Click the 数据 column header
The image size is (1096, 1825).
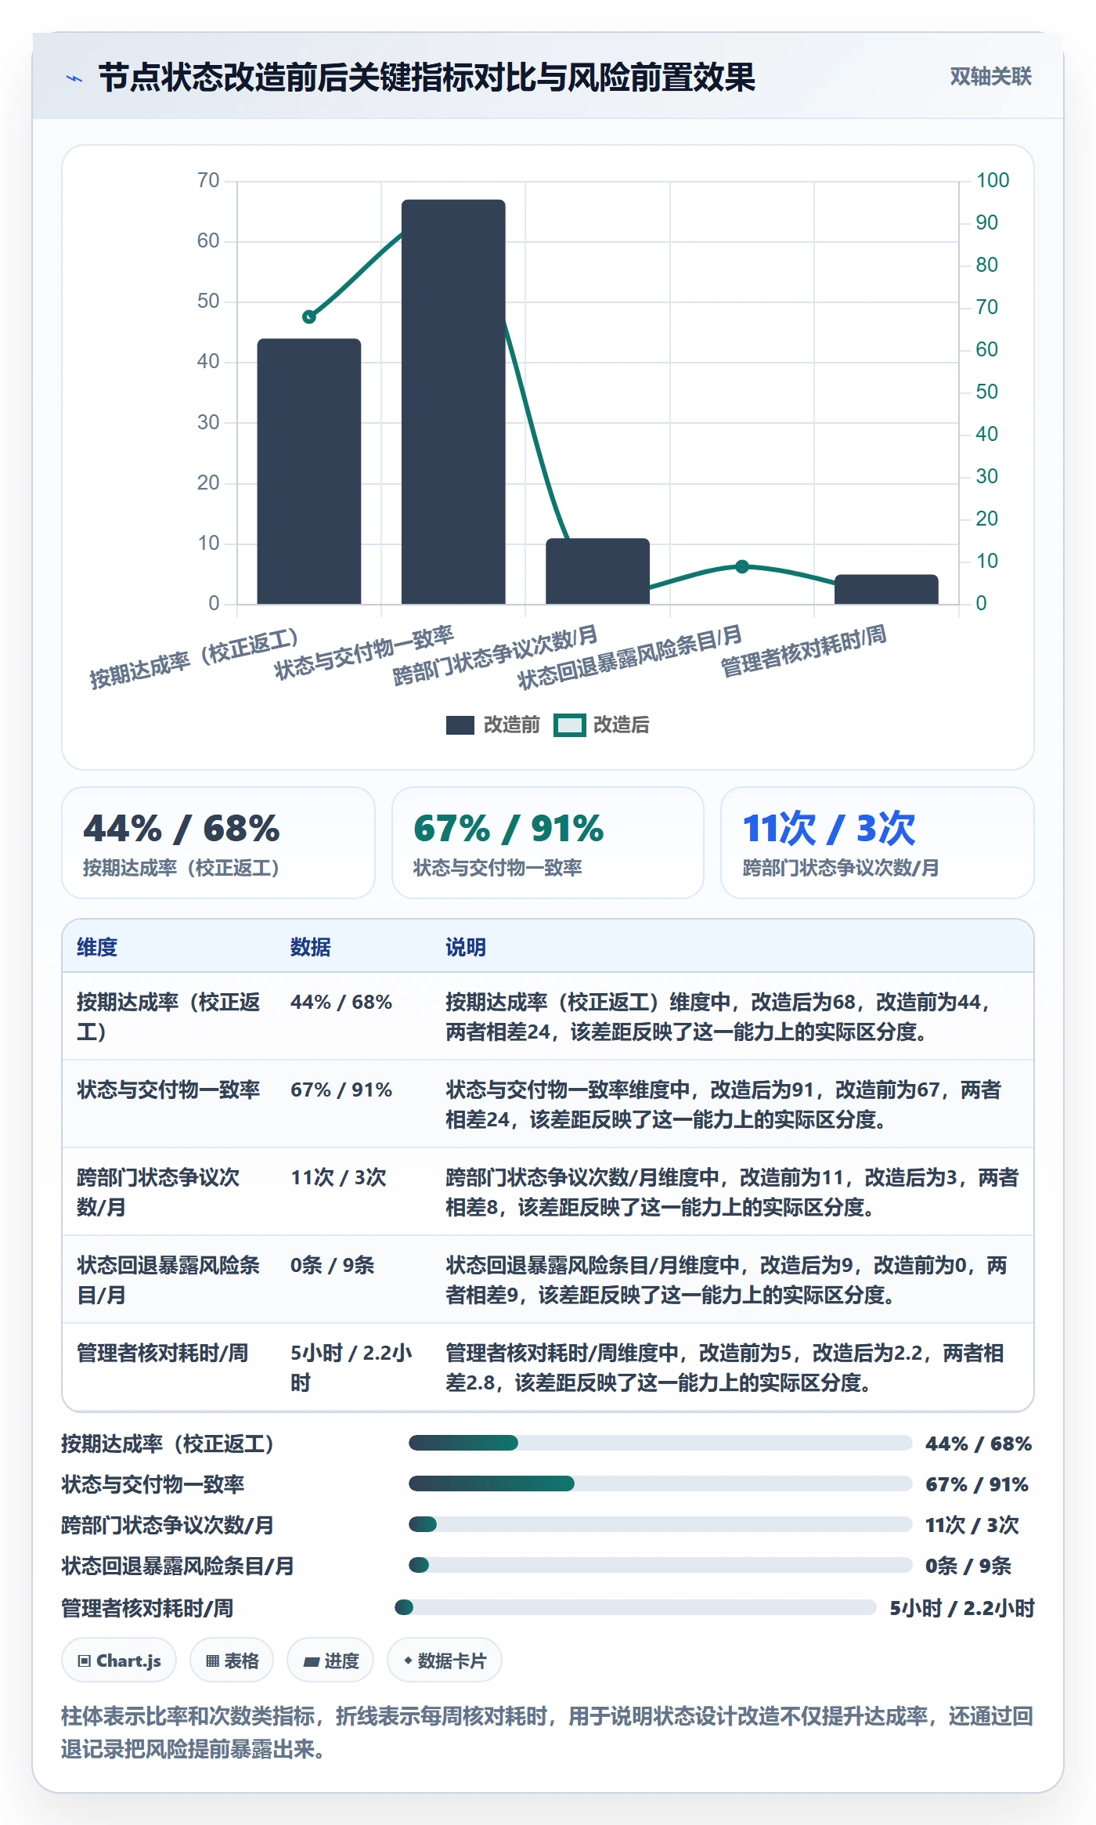(311, 947)
